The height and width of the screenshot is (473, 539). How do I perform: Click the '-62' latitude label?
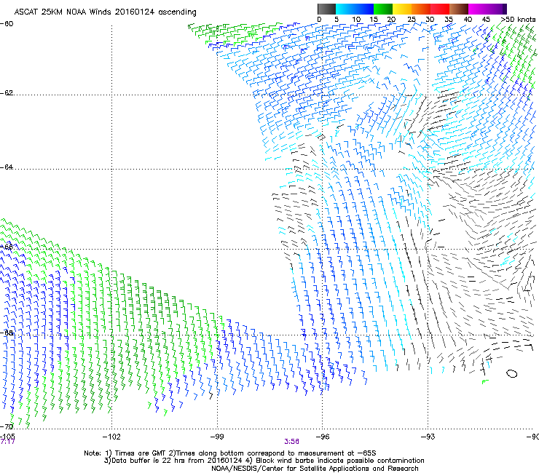pyautogui.click(x=7, y=93)
